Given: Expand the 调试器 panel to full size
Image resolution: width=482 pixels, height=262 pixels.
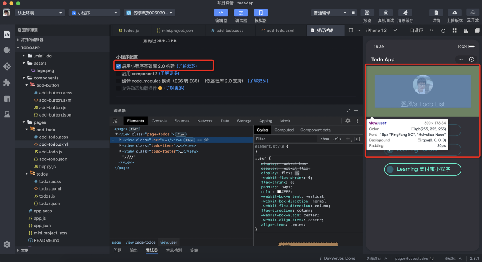Looking at the screenshot, I should pos(348,110).
